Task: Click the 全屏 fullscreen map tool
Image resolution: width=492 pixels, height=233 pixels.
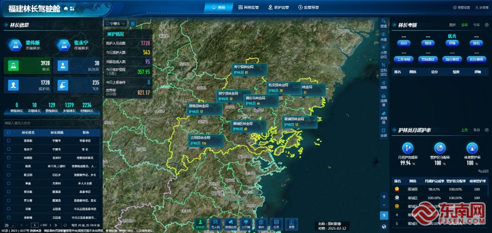Action: pyautogui.click(x=383, y=133)
